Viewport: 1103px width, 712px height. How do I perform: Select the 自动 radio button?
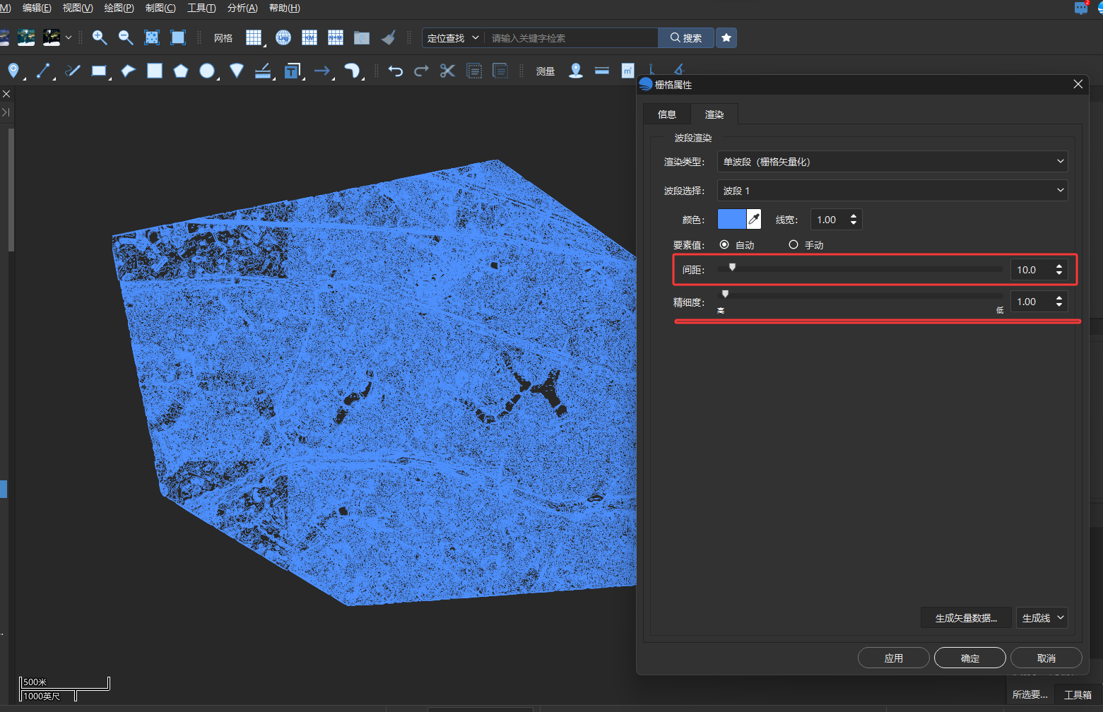pos(724,244)
